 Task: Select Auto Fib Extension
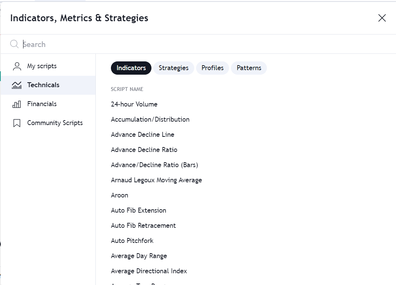tap(138, 210)
